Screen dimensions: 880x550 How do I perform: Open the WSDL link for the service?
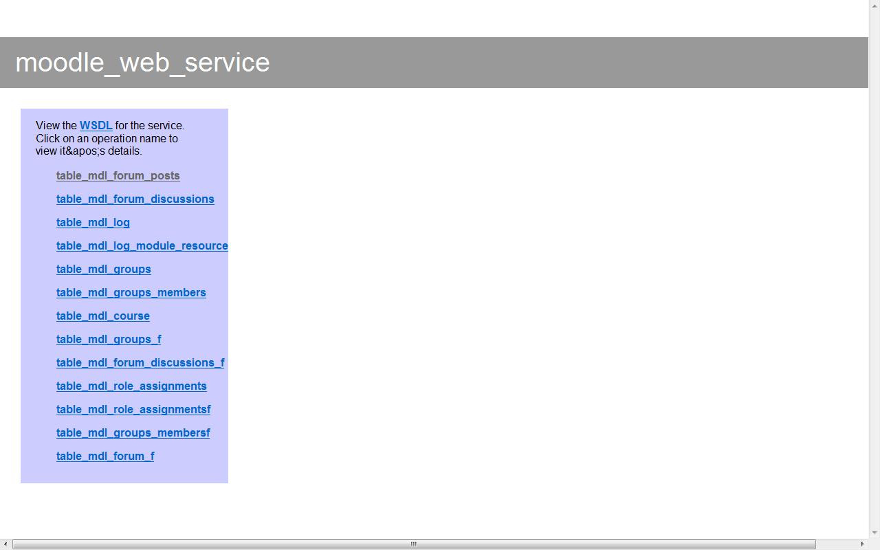click(96, 125)
